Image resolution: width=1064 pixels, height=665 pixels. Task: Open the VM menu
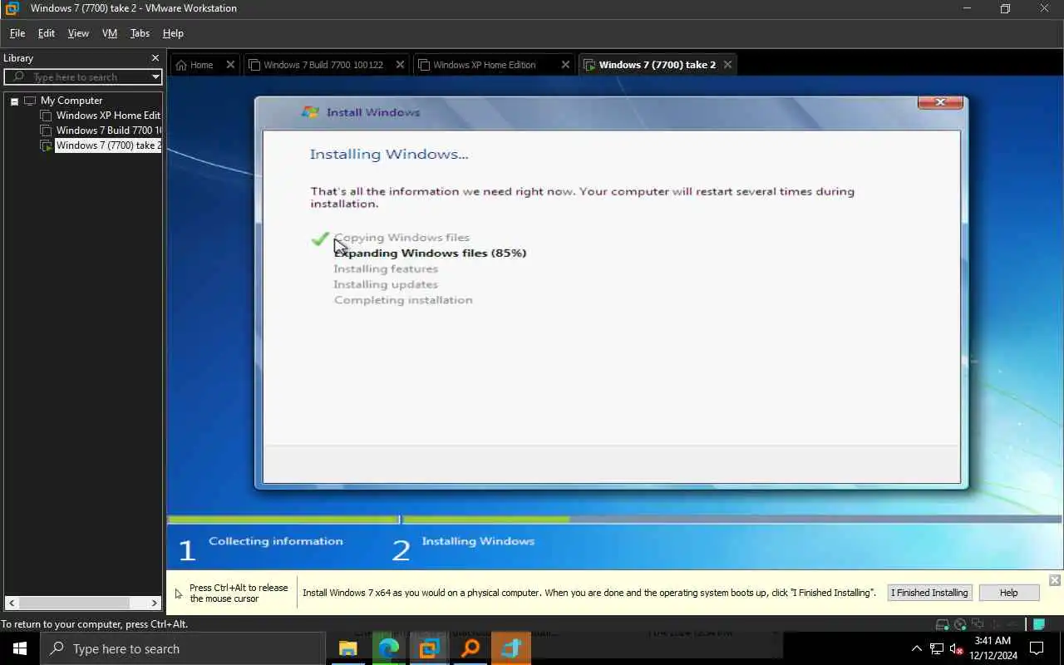110,33
